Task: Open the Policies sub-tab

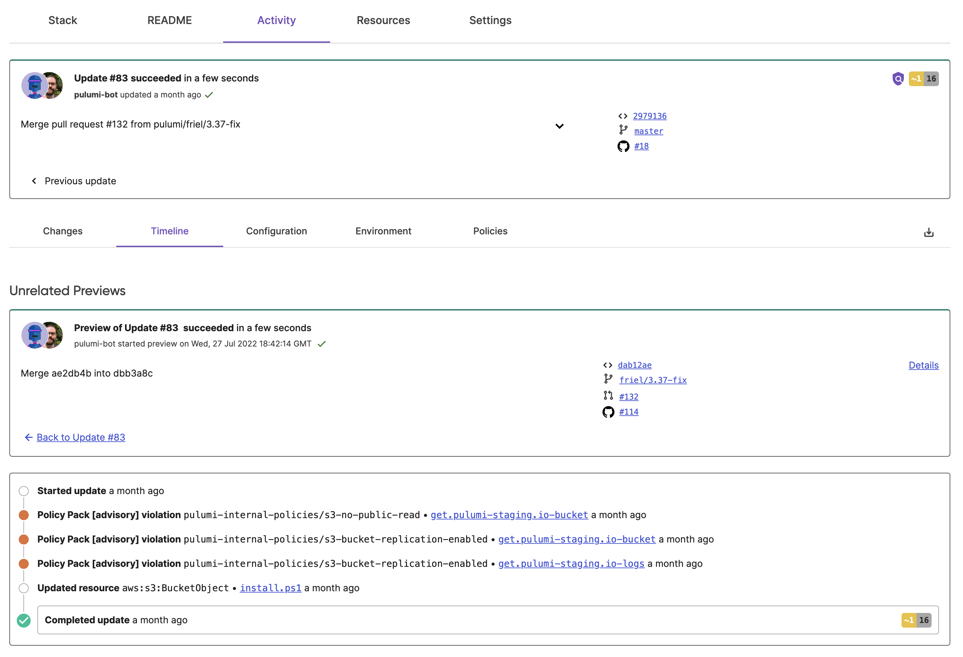Action: (x=490, y=231)
